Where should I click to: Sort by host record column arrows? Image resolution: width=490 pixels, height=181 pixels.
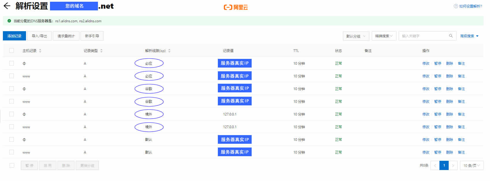coord(40,51)
